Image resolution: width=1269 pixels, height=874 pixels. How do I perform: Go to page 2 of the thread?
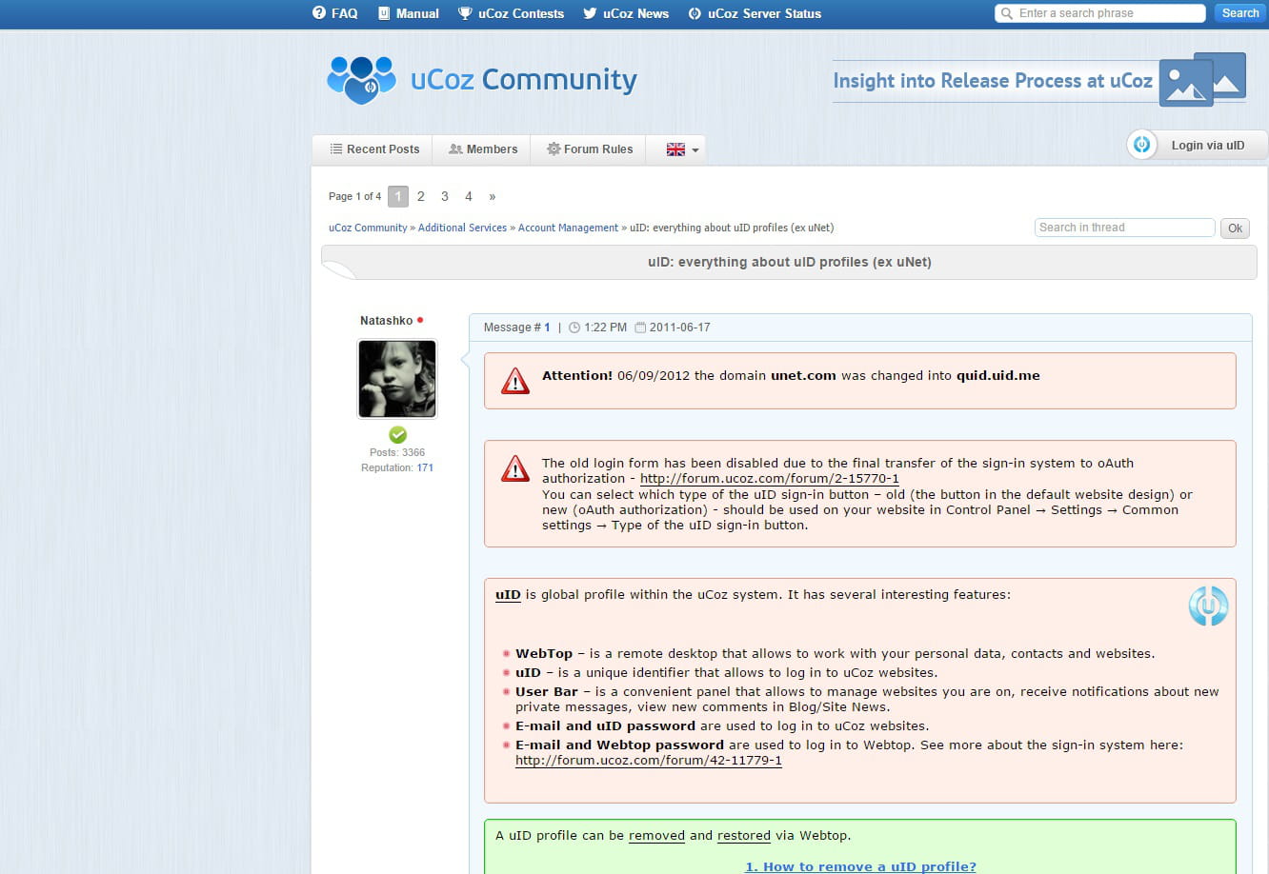pyautogui.click(x=420, y=196)
